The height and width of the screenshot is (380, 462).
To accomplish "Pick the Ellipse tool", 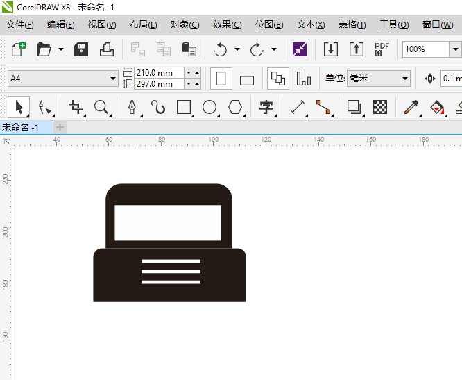I will 209,107.
